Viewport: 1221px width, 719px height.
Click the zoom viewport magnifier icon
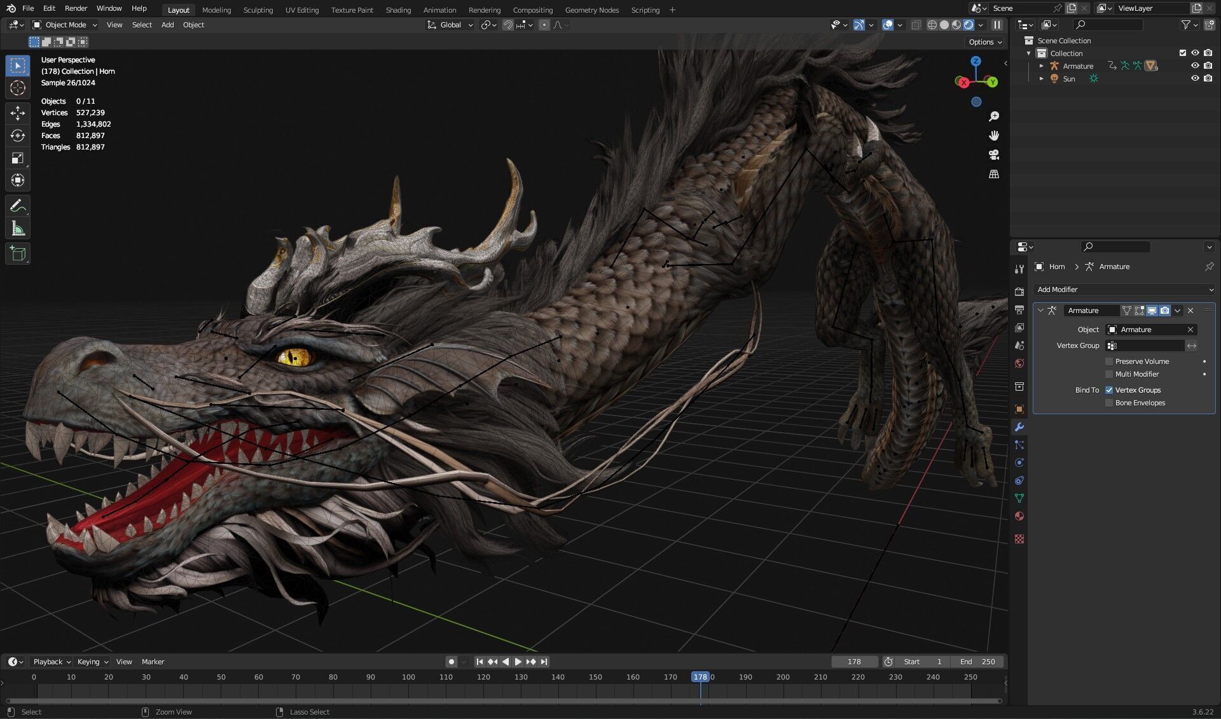pos(994,116)
